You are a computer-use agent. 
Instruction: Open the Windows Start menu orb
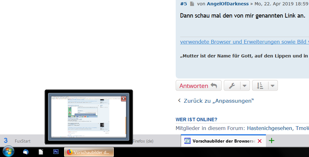click(8, 152)
